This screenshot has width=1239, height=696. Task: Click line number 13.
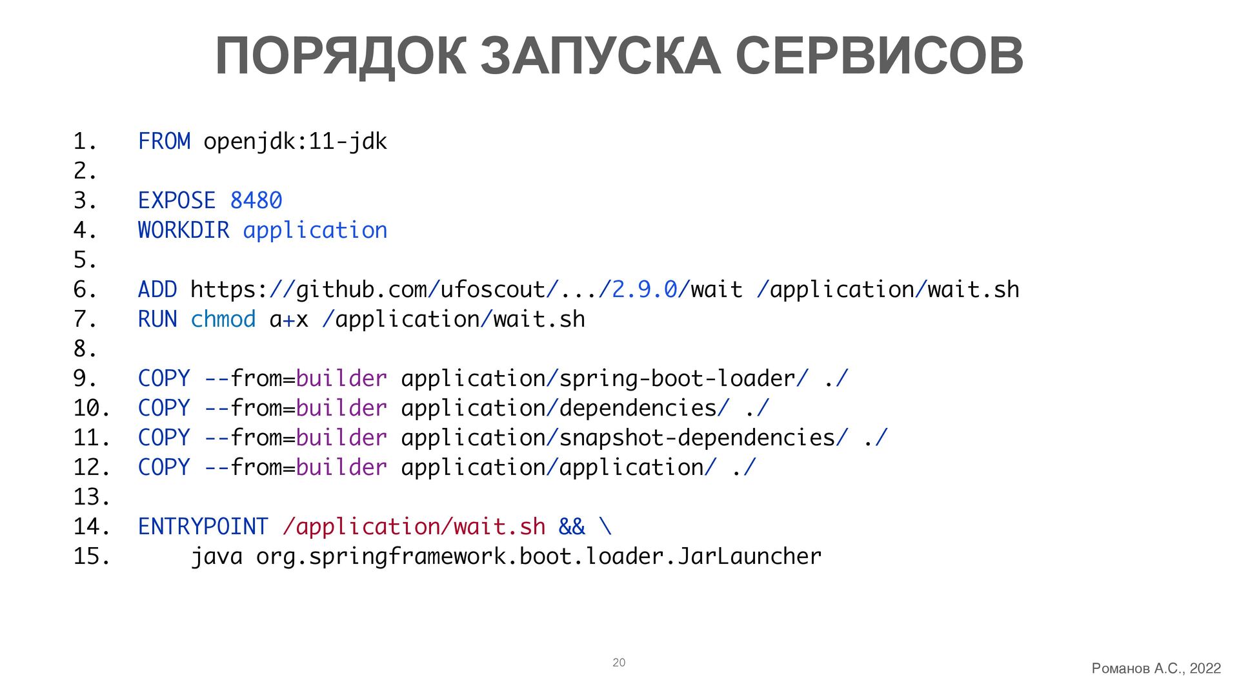pos(92,497)
